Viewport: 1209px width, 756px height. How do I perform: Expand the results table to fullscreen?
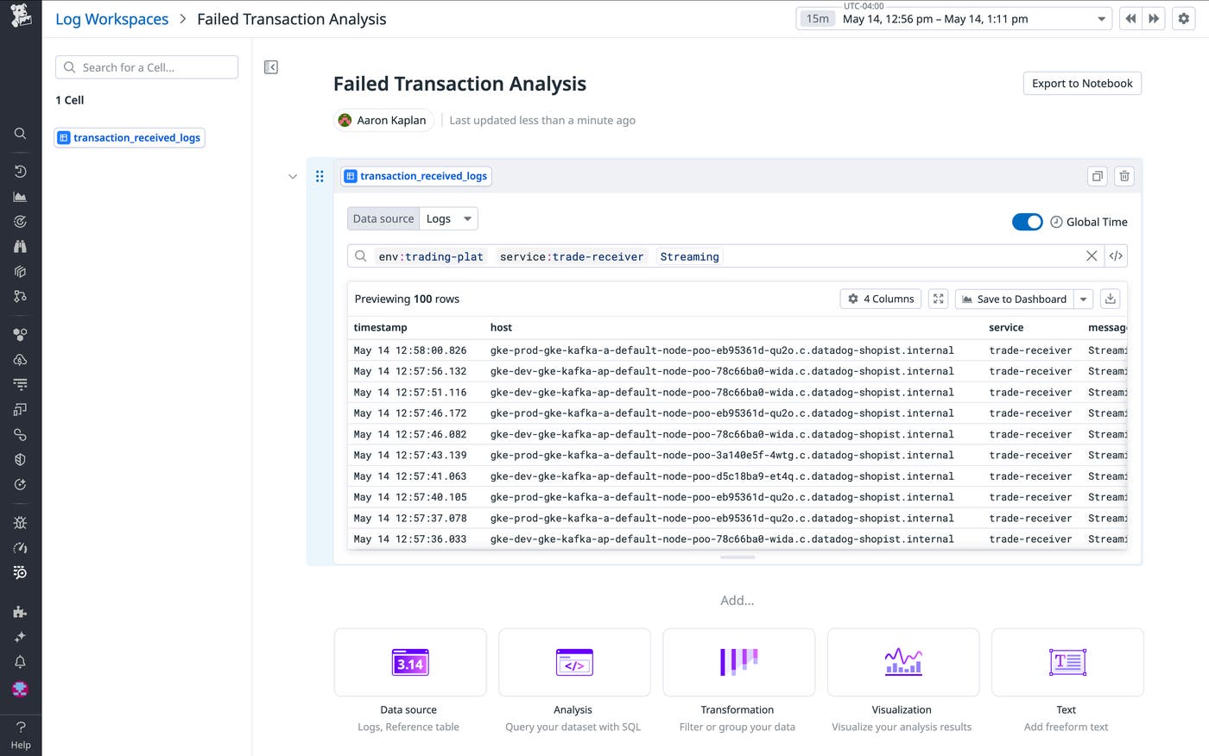tap(938, 299)
